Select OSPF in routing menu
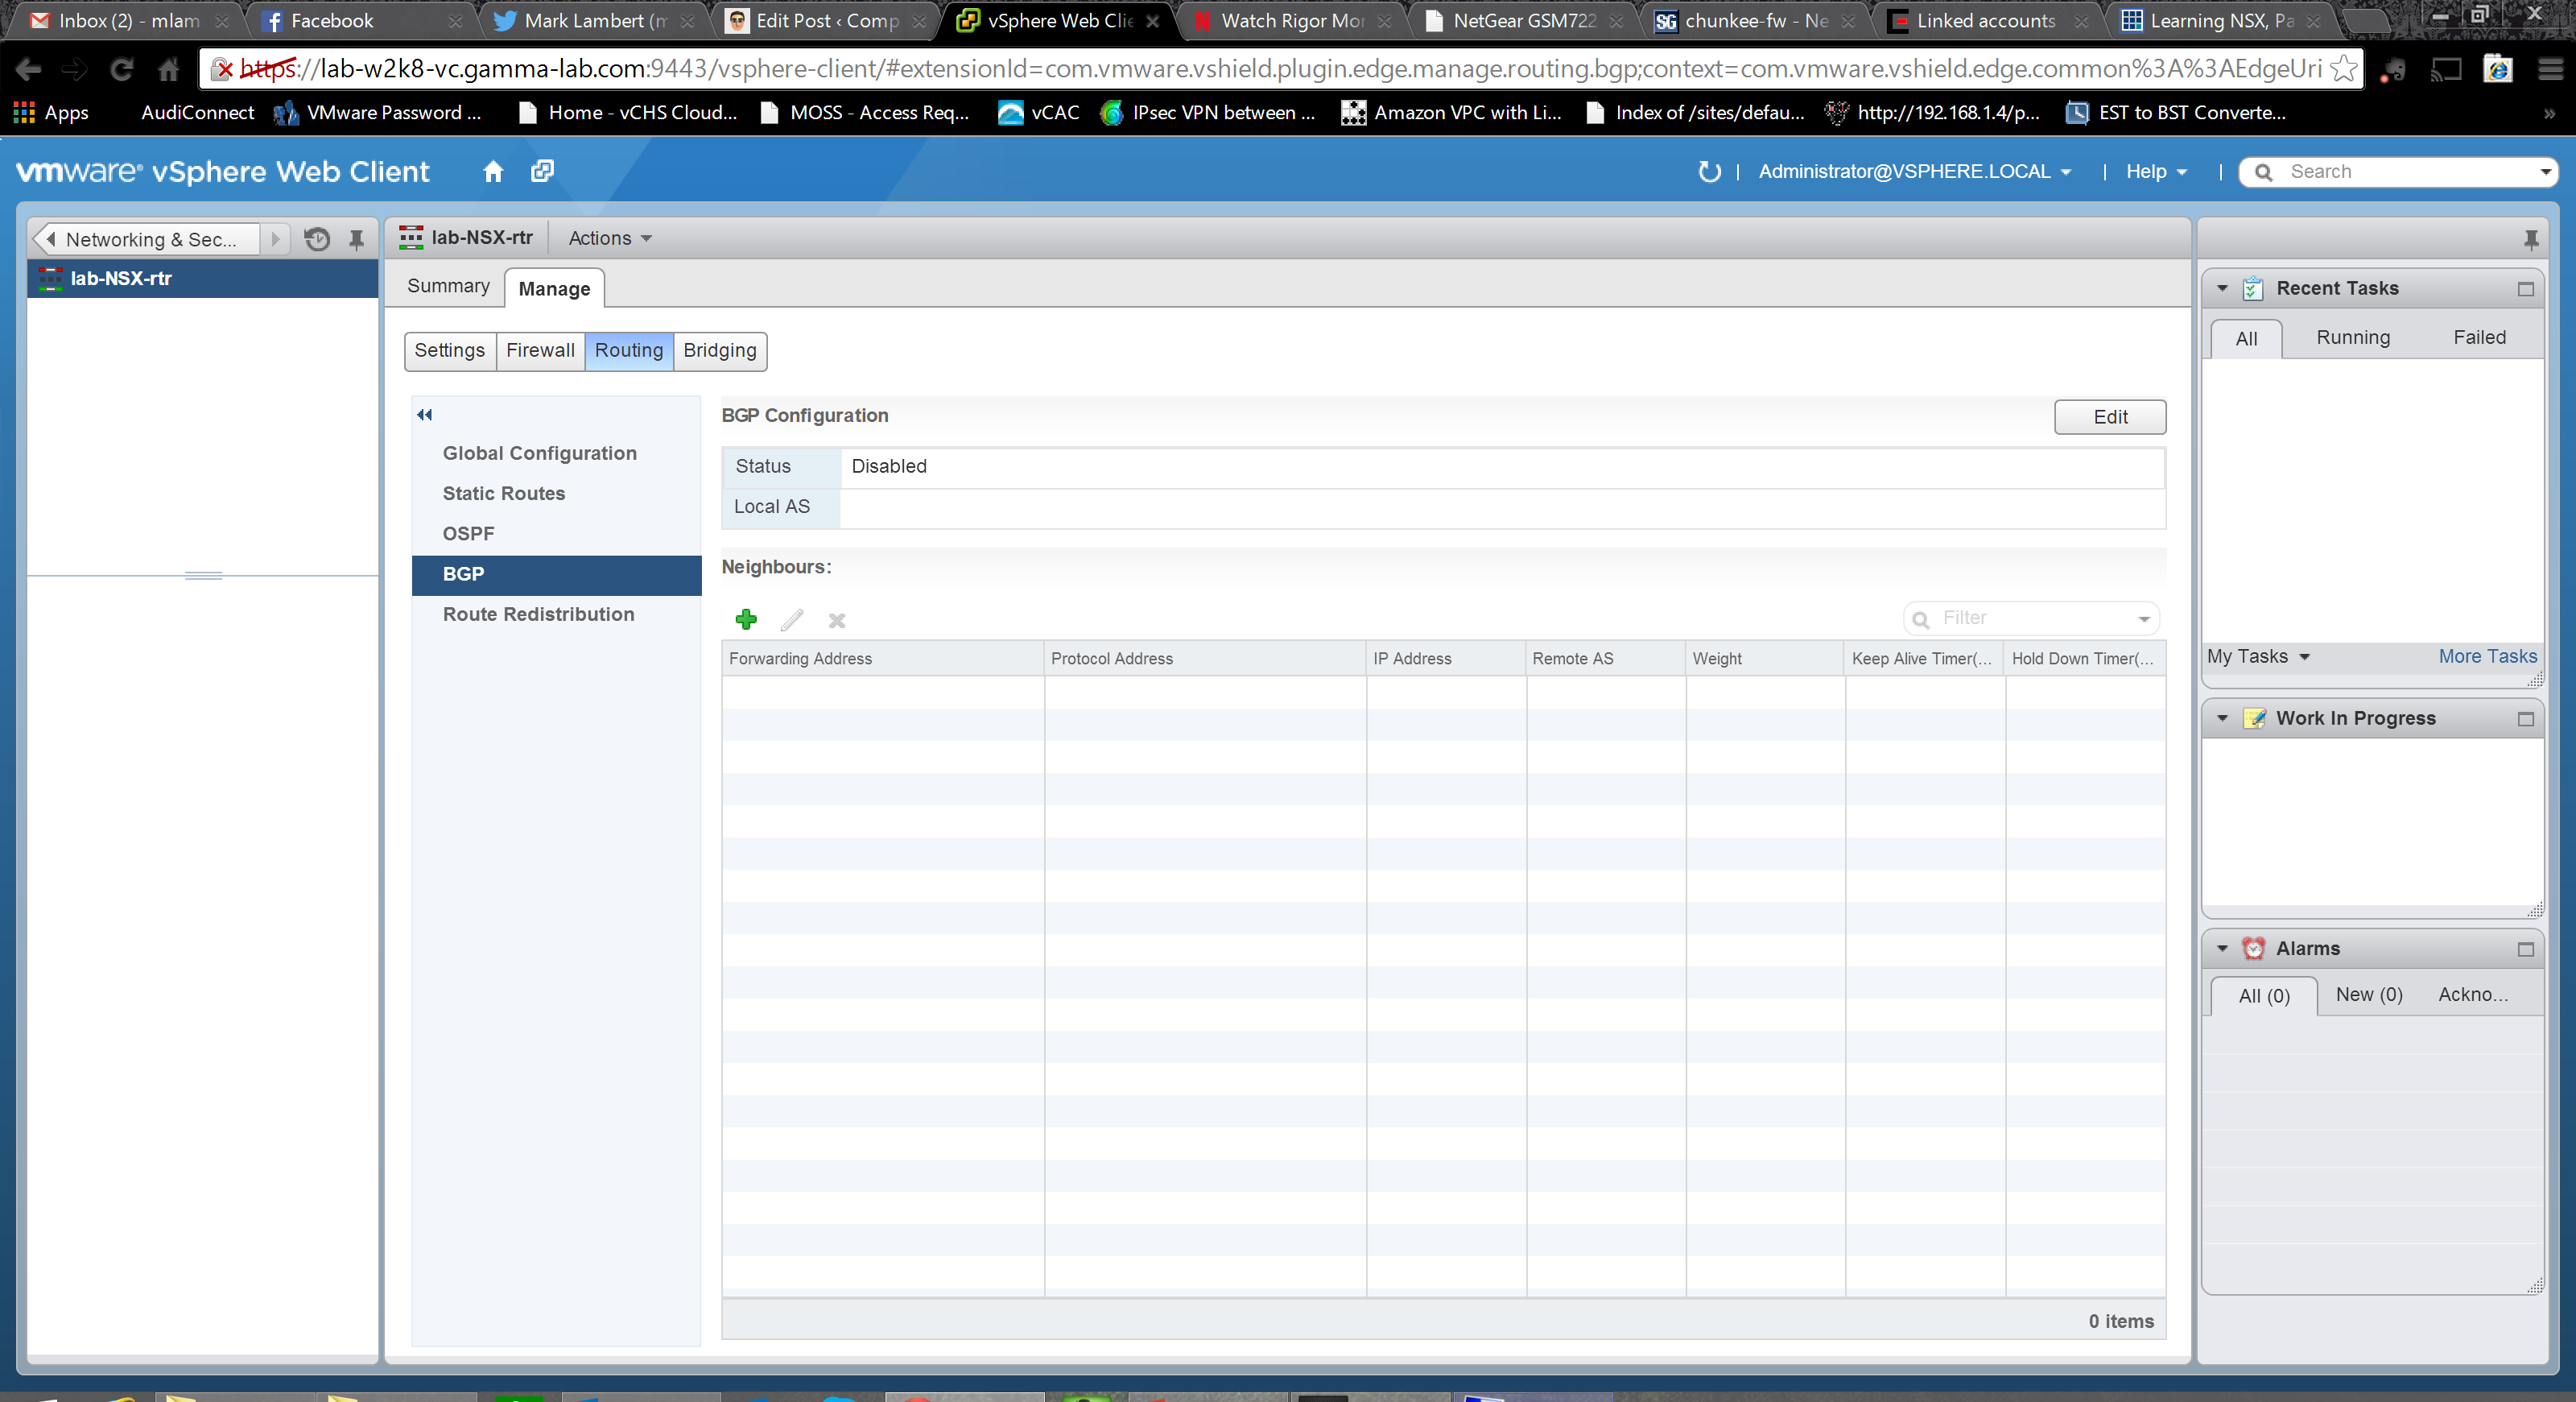2576x1402 pixels. click(x=468, y=533)
